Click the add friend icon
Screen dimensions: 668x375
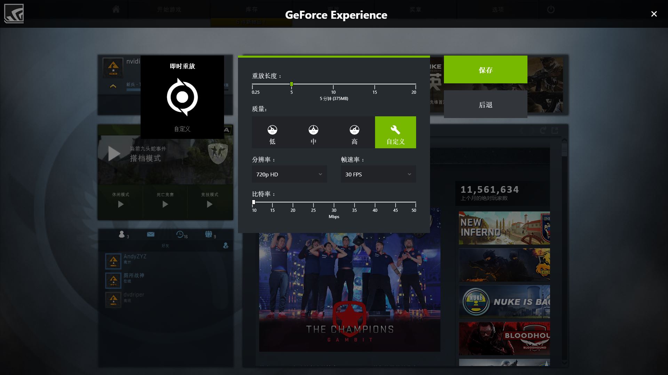(x=225, y=245)
